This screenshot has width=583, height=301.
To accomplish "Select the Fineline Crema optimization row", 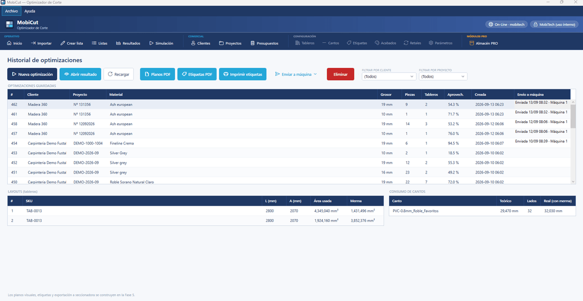I will tap(289, 143).
